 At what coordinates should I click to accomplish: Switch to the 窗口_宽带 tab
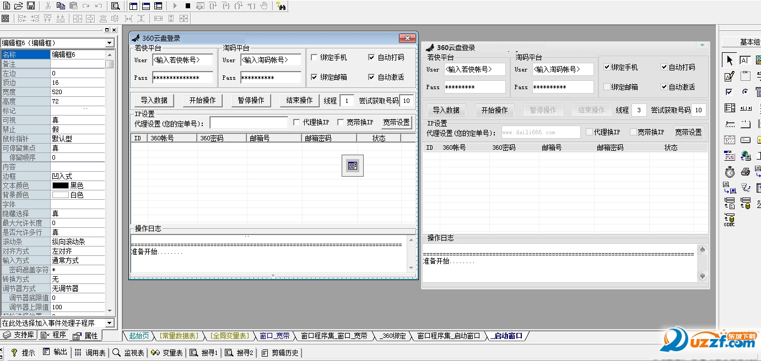coord(274,336)
